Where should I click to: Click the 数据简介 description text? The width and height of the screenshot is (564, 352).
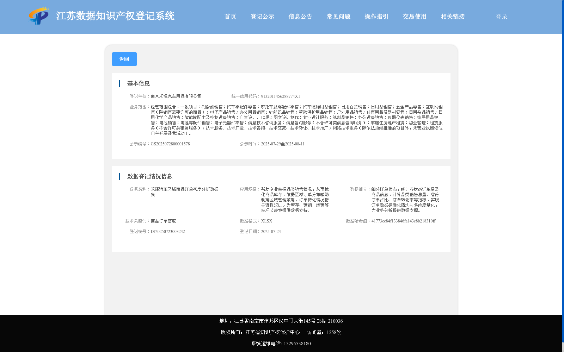[x=405, y=200]
